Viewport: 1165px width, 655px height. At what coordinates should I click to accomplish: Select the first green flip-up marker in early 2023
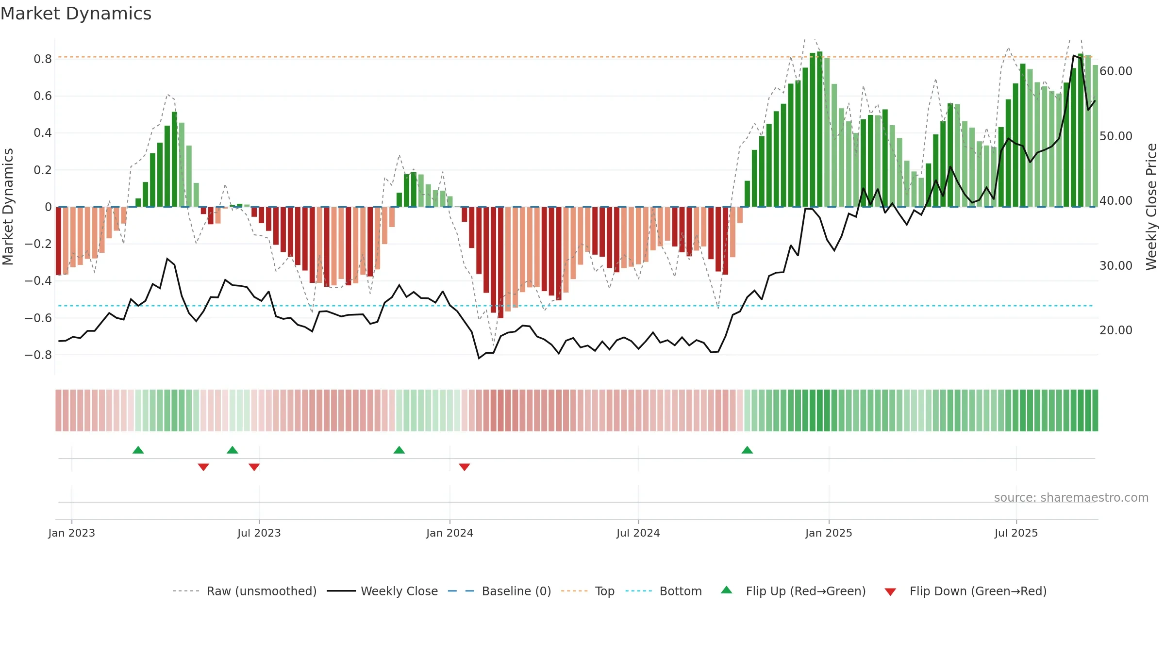[138, 450]
